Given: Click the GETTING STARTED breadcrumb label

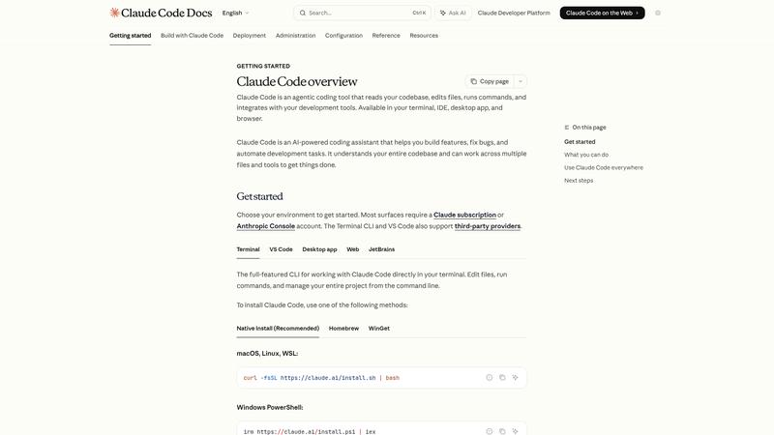Looking at the screenshot, I should 263,66.
